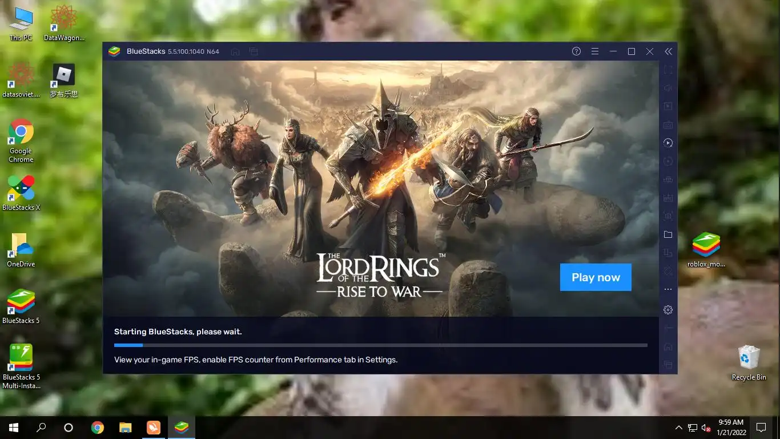Open Cortana circle on the taskbar
Screen dimensions: 780x439
(x=69, y=427)
